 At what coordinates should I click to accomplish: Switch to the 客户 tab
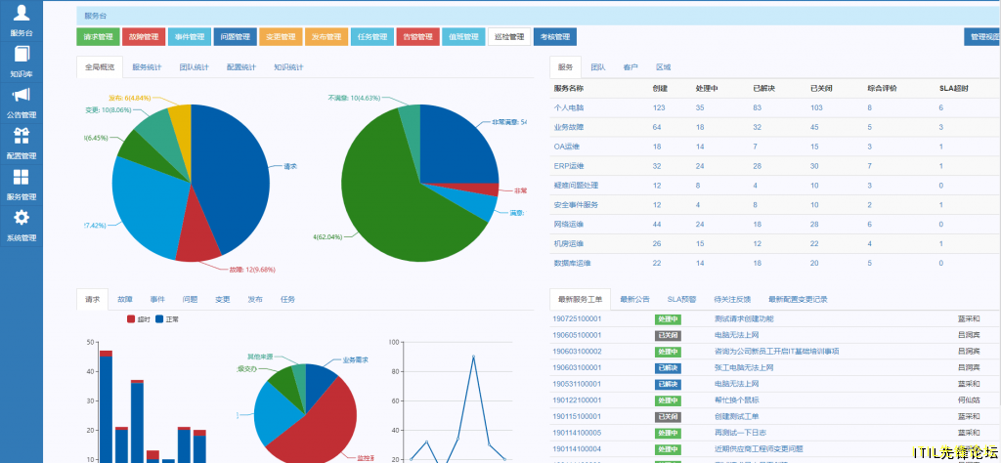[x=631, y=67]
